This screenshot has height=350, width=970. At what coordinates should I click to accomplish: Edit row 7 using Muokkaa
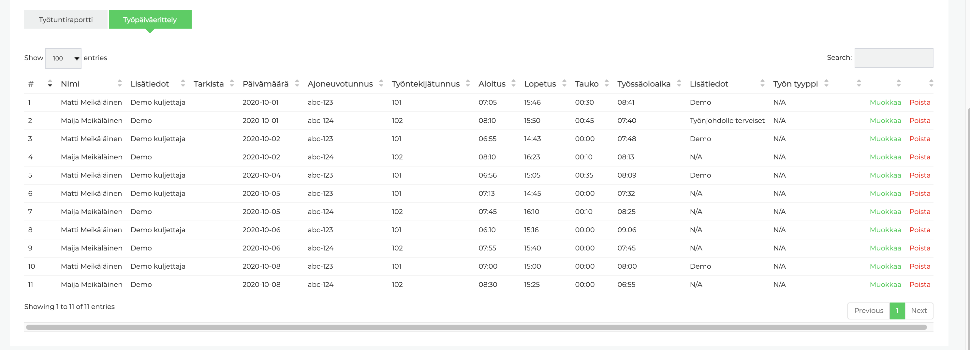885,212
